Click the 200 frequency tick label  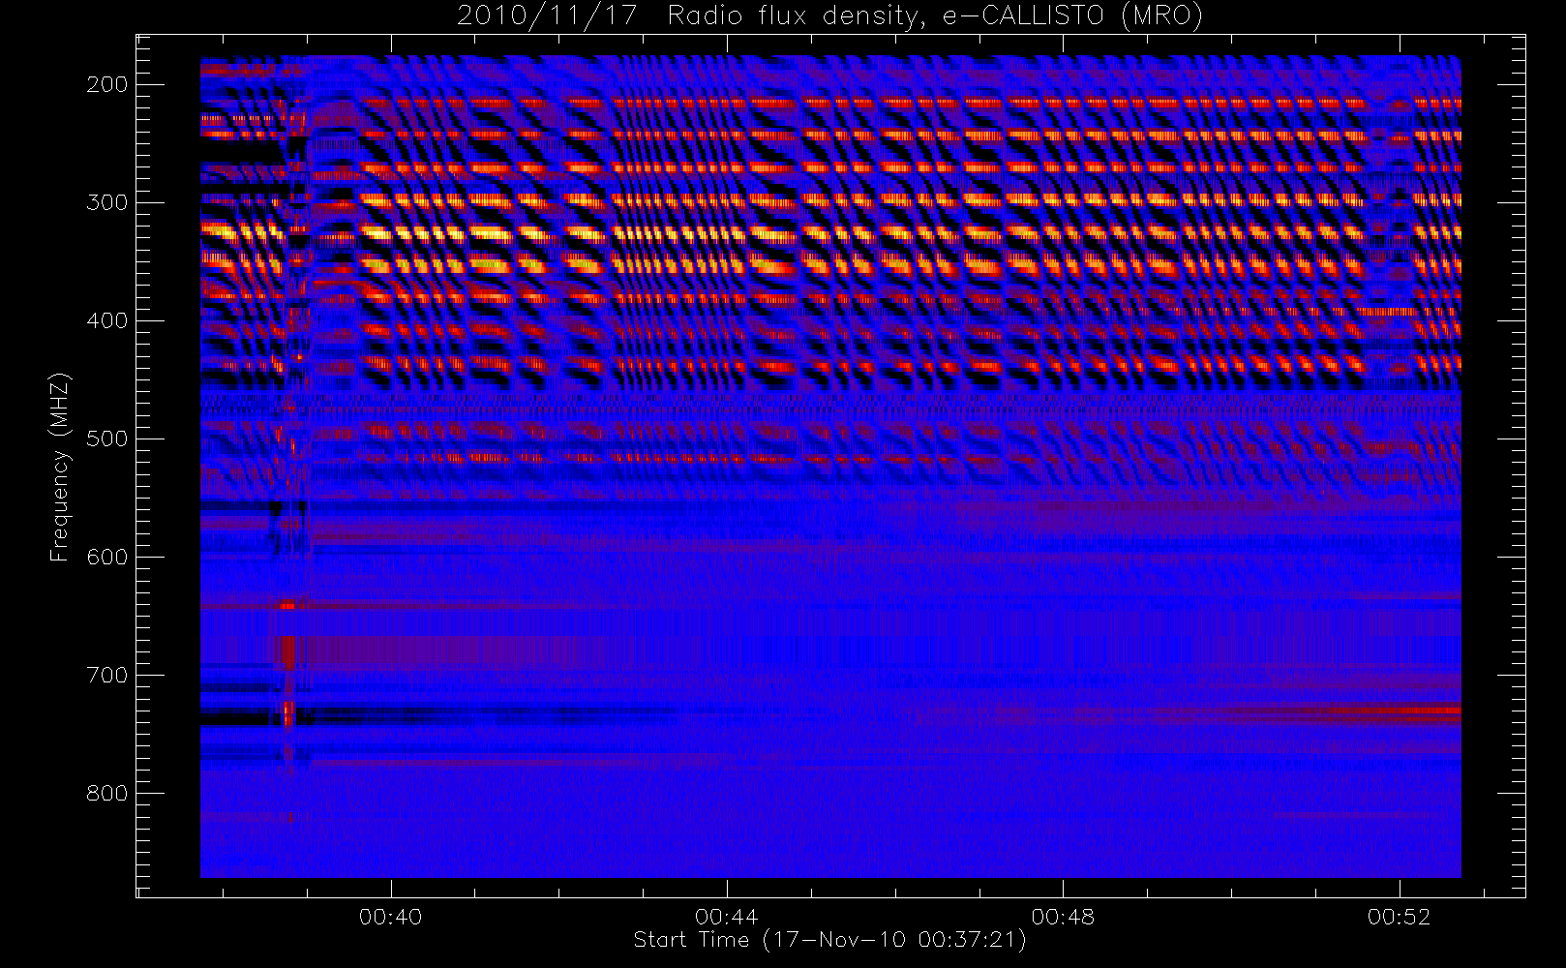[x=106, y=84]
